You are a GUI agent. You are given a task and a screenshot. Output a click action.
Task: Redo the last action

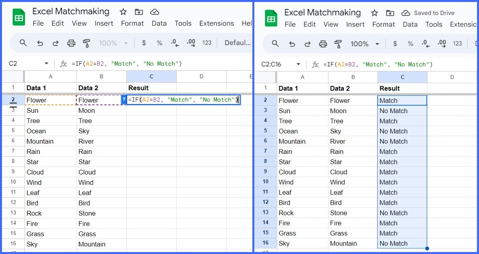55,43
